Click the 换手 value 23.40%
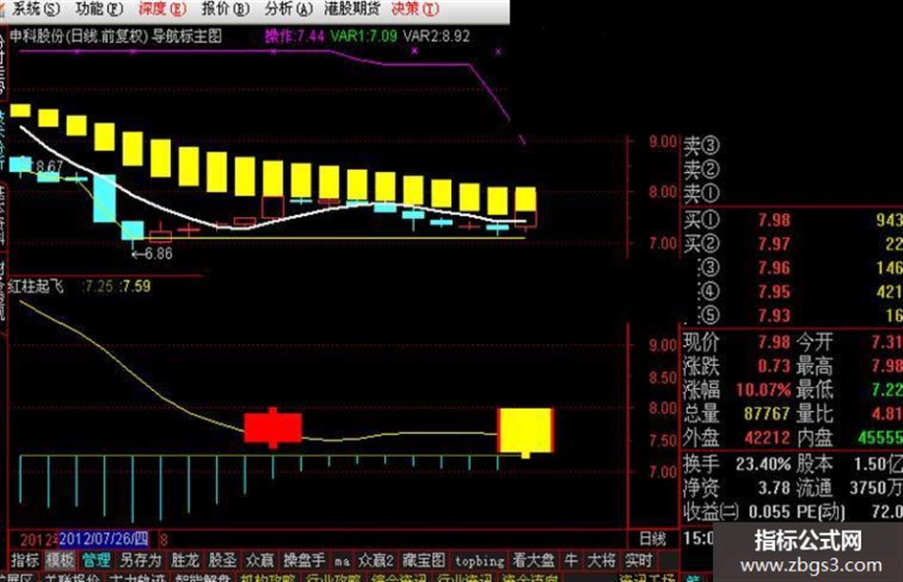 pyautogui.click(x=763, y=463)
